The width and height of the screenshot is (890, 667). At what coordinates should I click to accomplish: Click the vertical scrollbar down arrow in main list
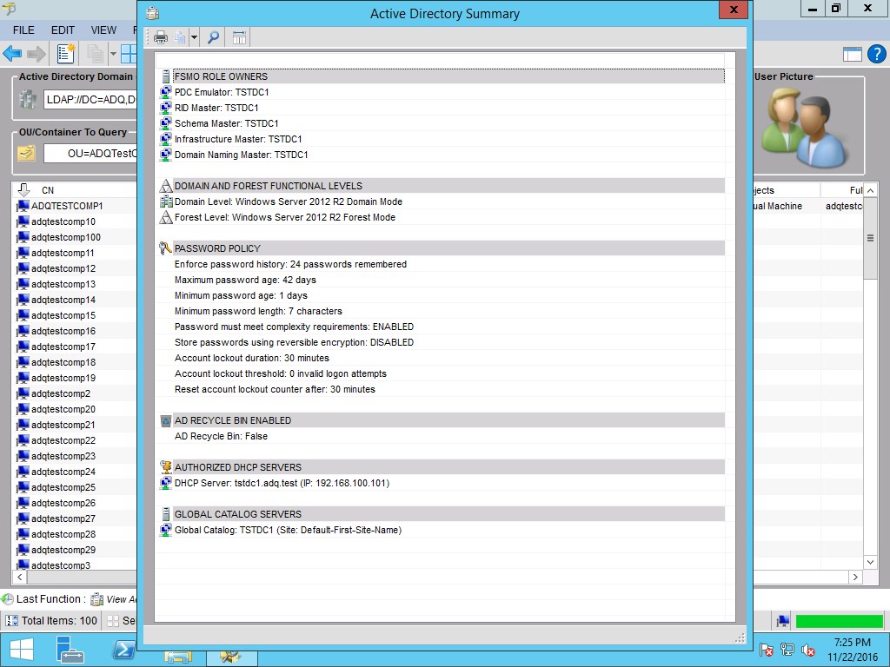click(870, 562)
